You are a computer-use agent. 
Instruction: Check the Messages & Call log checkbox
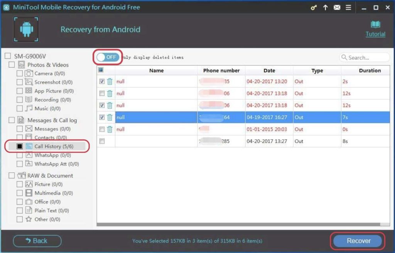[12, 120]
